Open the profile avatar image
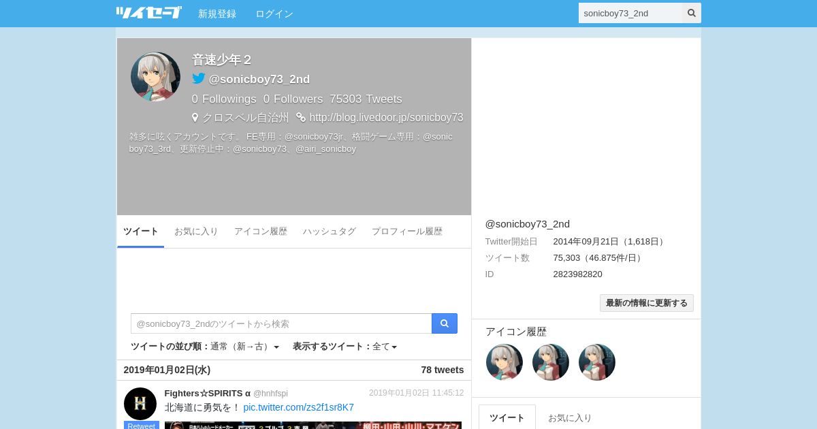This screenshot has height=429, width=817. click(155, 76)
